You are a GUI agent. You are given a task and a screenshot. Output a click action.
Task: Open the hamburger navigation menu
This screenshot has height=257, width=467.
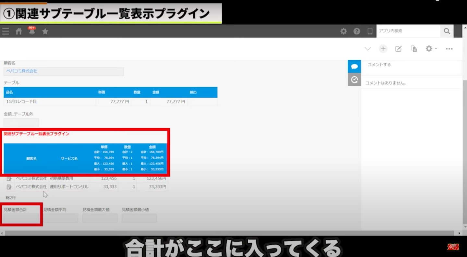point(6,31)
